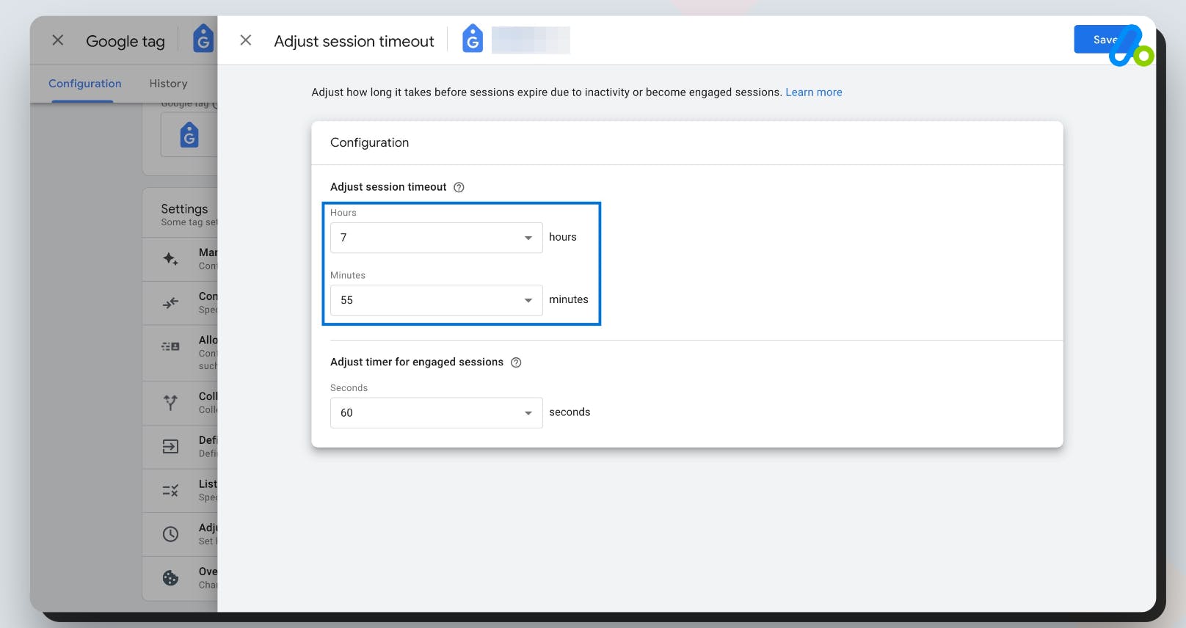Click the cookie icon to override cookie settings
Viewport: 1186px width, 628px height.
point(170,578)
